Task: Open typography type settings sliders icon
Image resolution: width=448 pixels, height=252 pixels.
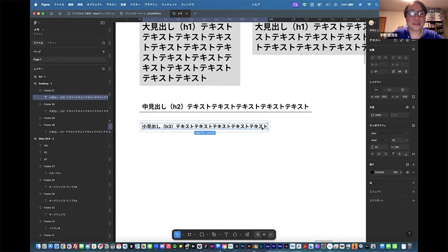Action: point(413,154)
